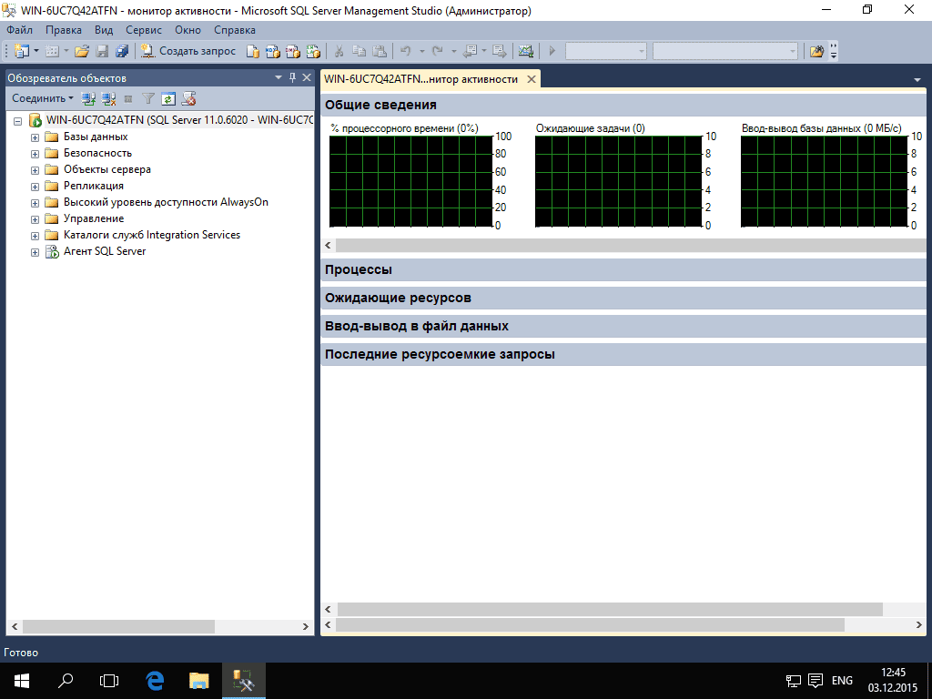Open the Сервис menu
Image resolution: width=932 pixels, height=699 pixels.
click(x=144, y=30)
